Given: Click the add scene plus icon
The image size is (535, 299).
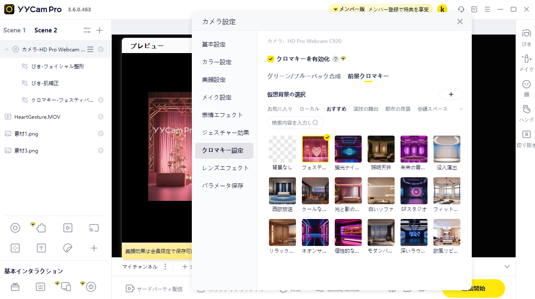Looking at the screenshot, I should click(99, 30).
